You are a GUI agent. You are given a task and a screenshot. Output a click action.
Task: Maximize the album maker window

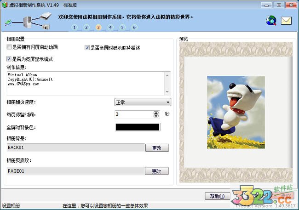tap(279, 5)
